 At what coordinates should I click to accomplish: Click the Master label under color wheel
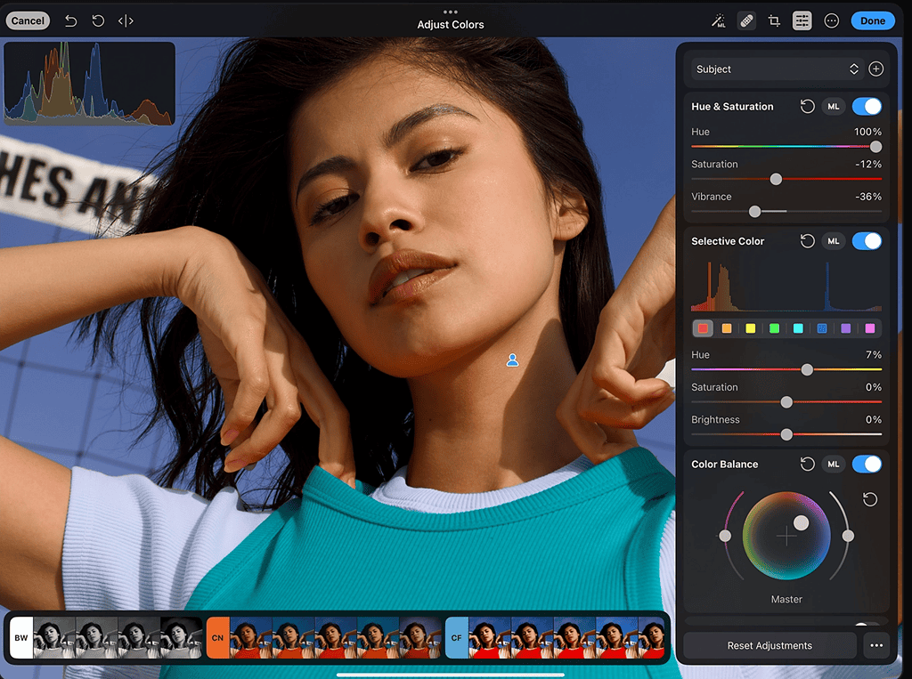[786, 599]
